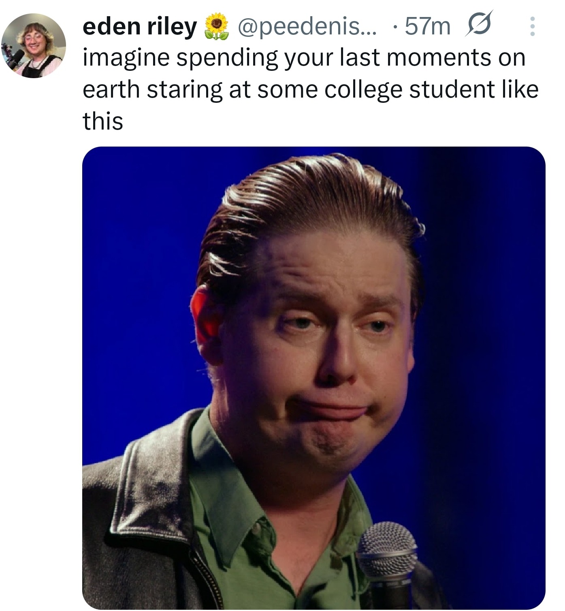565x611 pixels.
Task: Tap the Grok slashed-circle icon
Action: pyautogui.click(x=479, y=24)
